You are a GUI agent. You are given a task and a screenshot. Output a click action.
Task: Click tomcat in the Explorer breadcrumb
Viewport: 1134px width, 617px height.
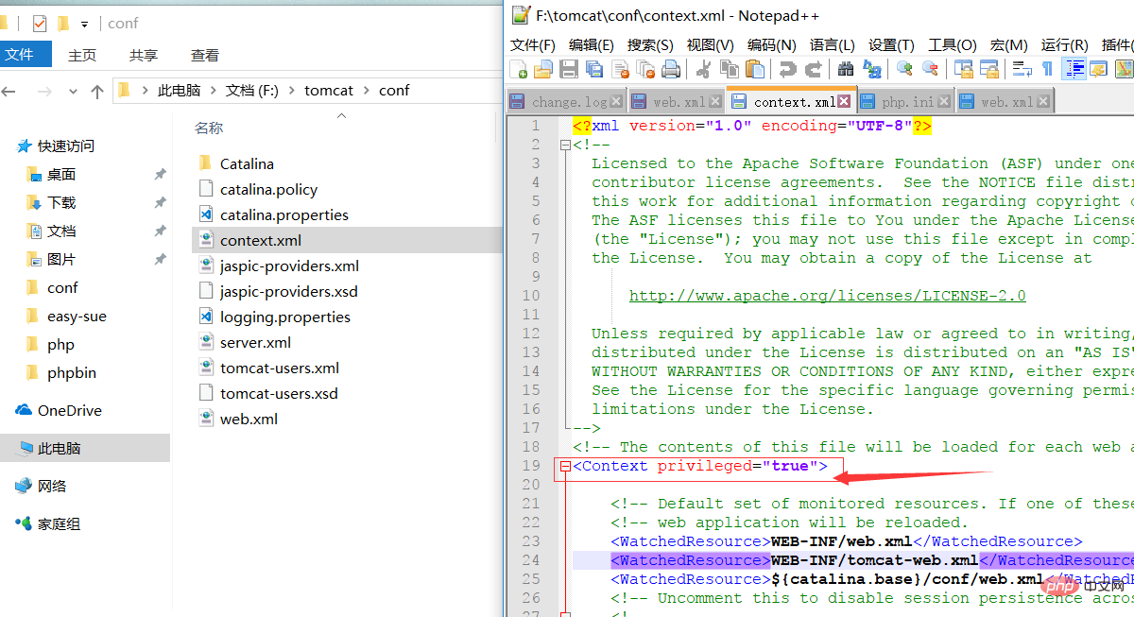pos(329,91)
